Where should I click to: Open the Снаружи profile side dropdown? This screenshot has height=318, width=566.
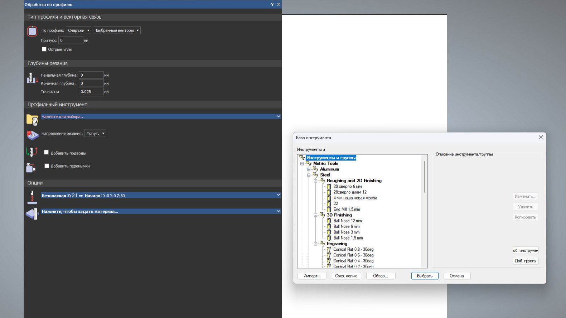click(78, 30)
